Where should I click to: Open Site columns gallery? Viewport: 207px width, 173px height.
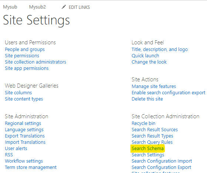point(18,92)
